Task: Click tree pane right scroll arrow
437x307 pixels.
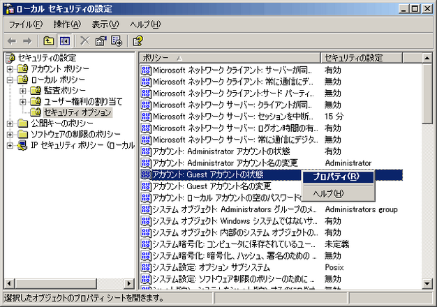Action: (128, 284)
